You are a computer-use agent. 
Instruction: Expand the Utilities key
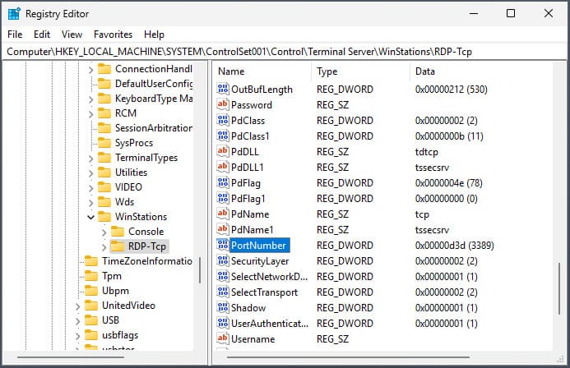point(90,173)
